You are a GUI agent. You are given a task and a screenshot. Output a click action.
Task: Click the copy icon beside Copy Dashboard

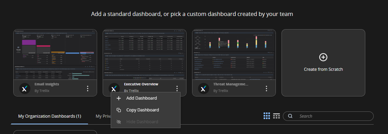coord(119,110)
